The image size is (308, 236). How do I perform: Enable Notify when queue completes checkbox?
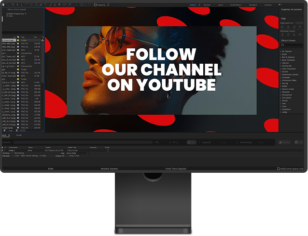coord(278,168)
